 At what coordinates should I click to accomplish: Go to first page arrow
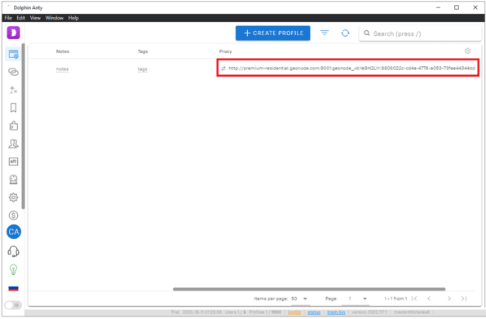414,299
